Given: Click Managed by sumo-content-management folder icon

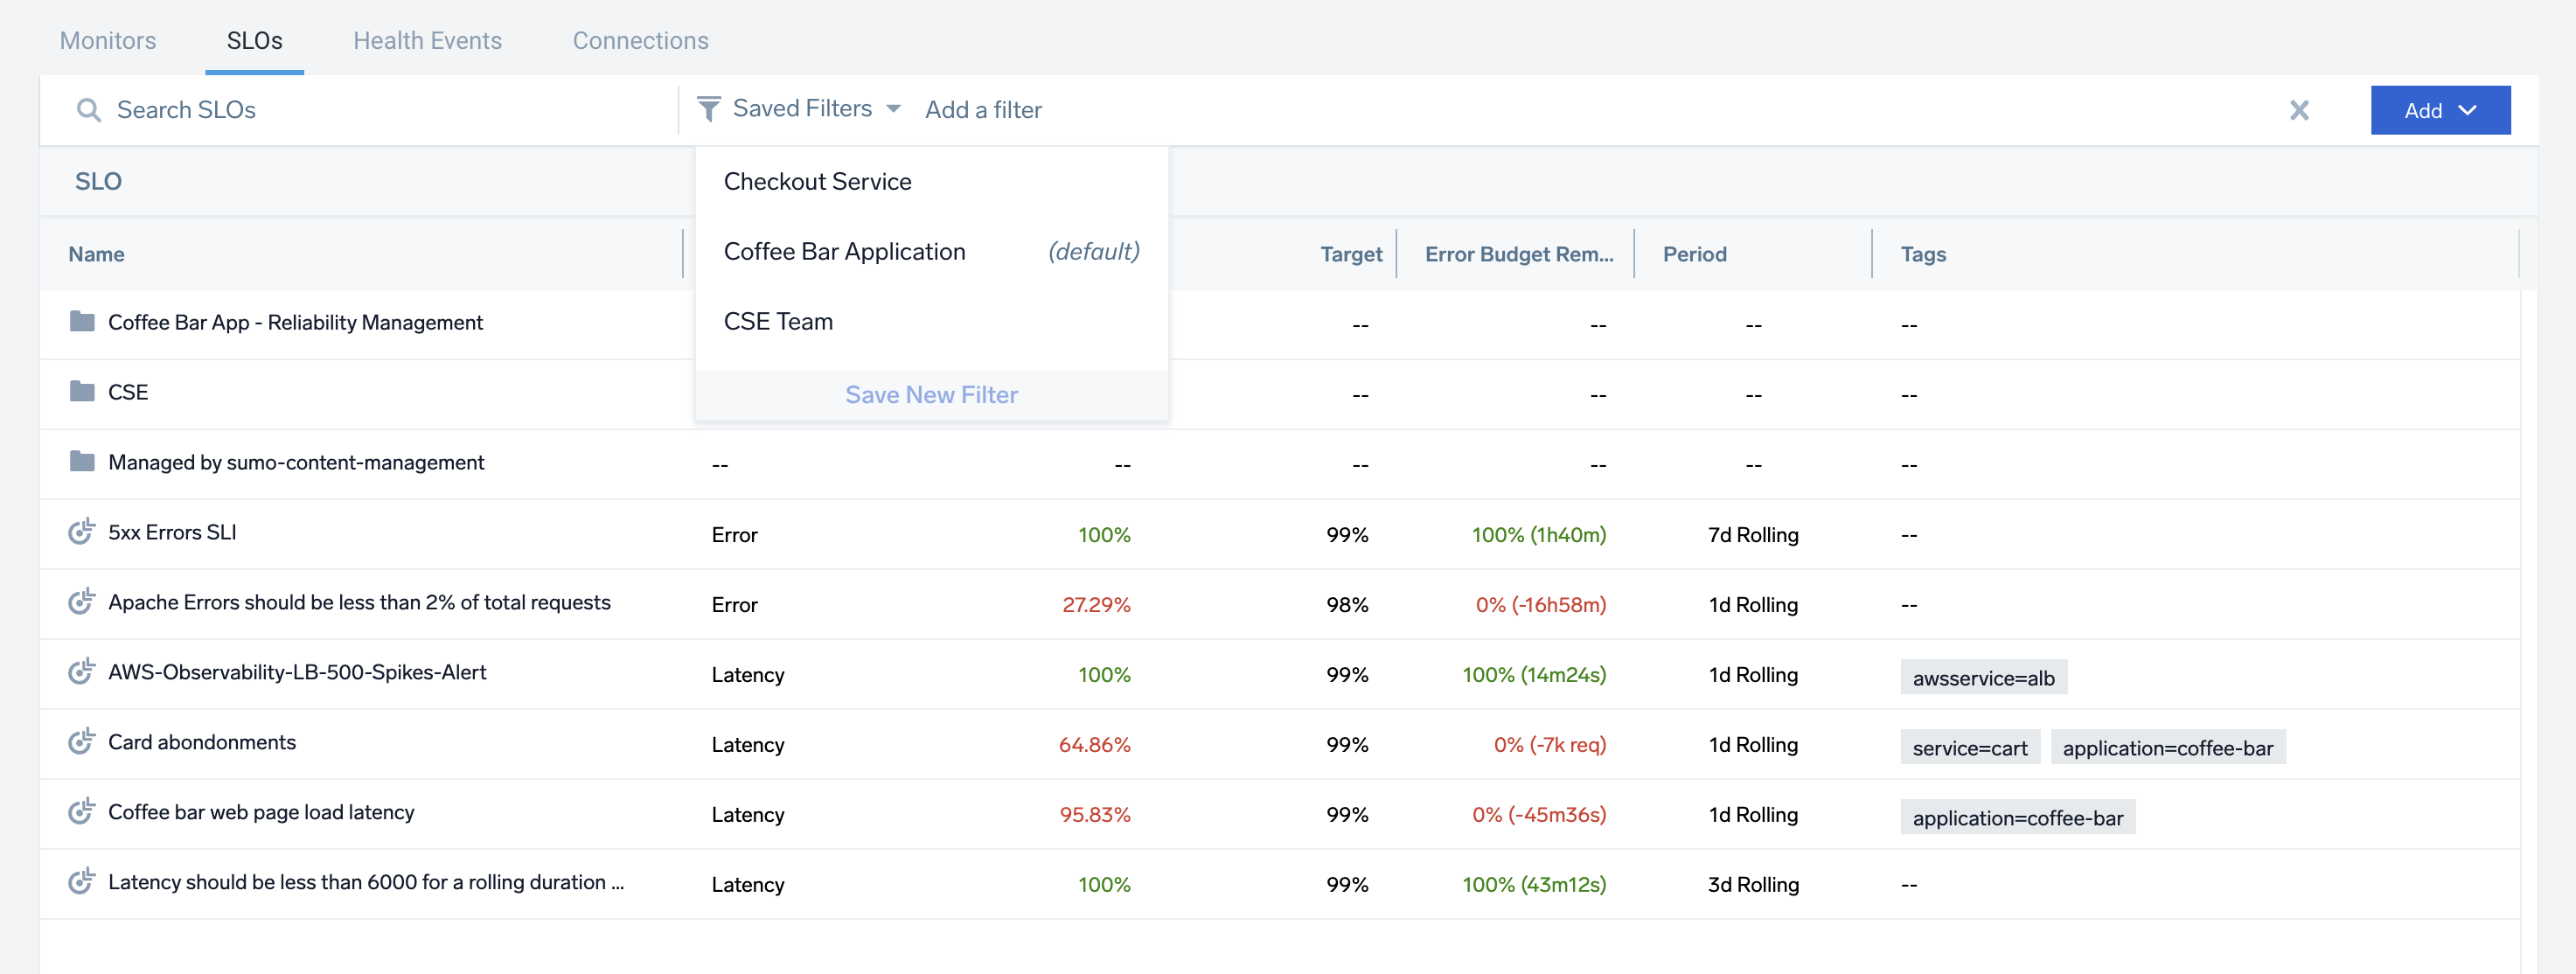Looking at the screenshot, I should point(82,461).
